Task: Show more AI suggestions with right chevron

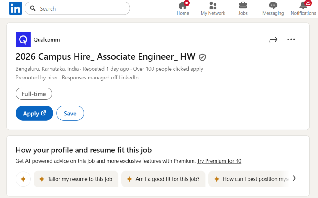Action: [294, 178]
